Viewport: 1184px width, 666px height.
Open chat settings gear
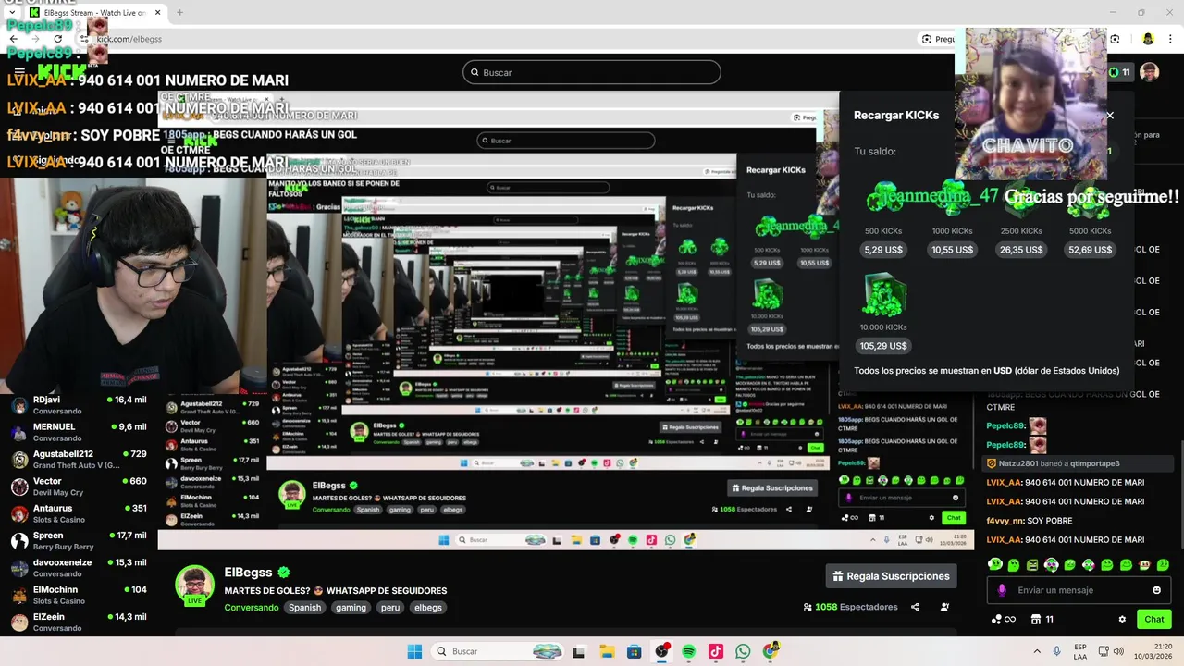tap(1122, 619)
